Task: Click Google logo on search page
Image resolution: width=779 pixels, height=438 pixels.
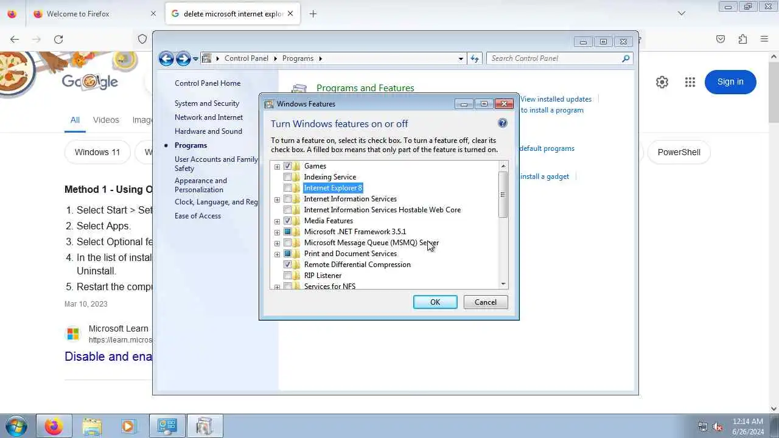Action: pyautogui.click(x=90, y=82)
